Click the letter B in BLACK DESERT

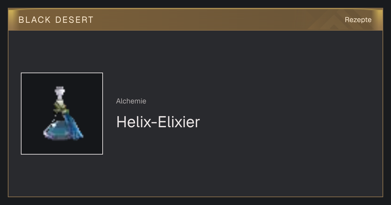point(22,20)
